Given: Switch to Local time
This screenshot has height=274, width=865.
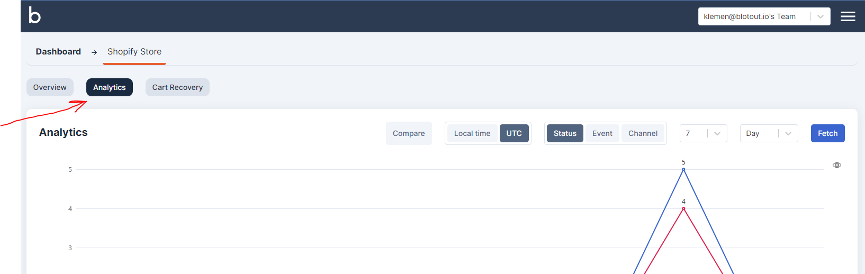Looking at the screenshot, I should tap(472, 133).
